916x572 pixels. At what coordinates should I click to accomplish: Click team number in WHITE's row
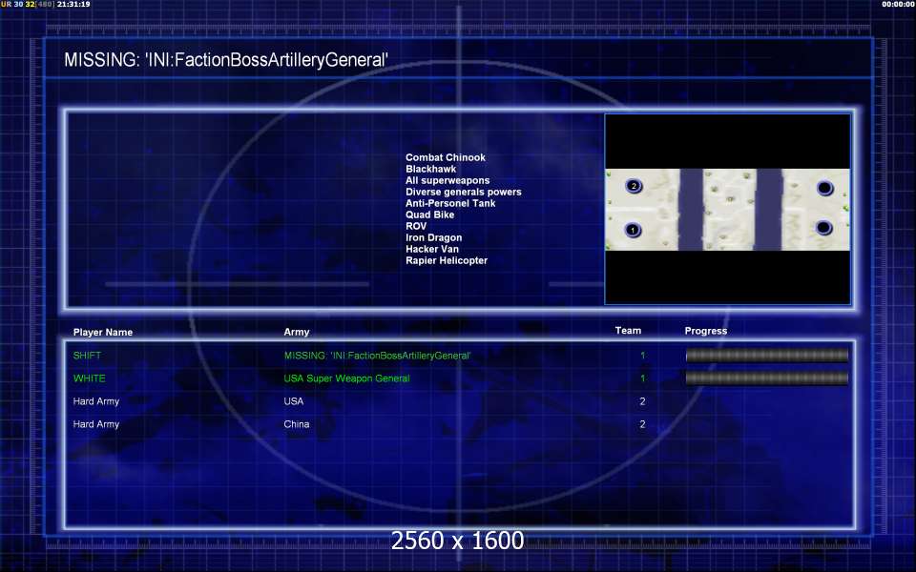click(x=642, y=378)
